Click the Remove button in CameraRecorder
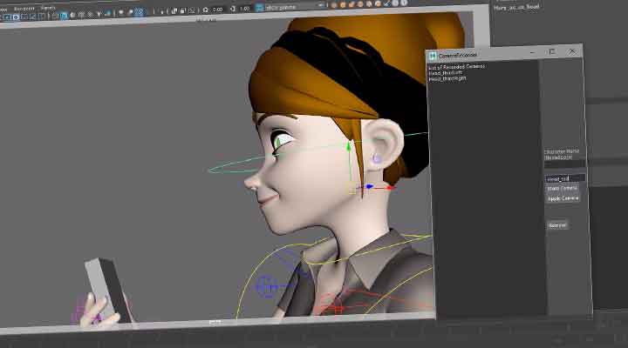Viewport: 628px width, 348px height. (557, 225)
